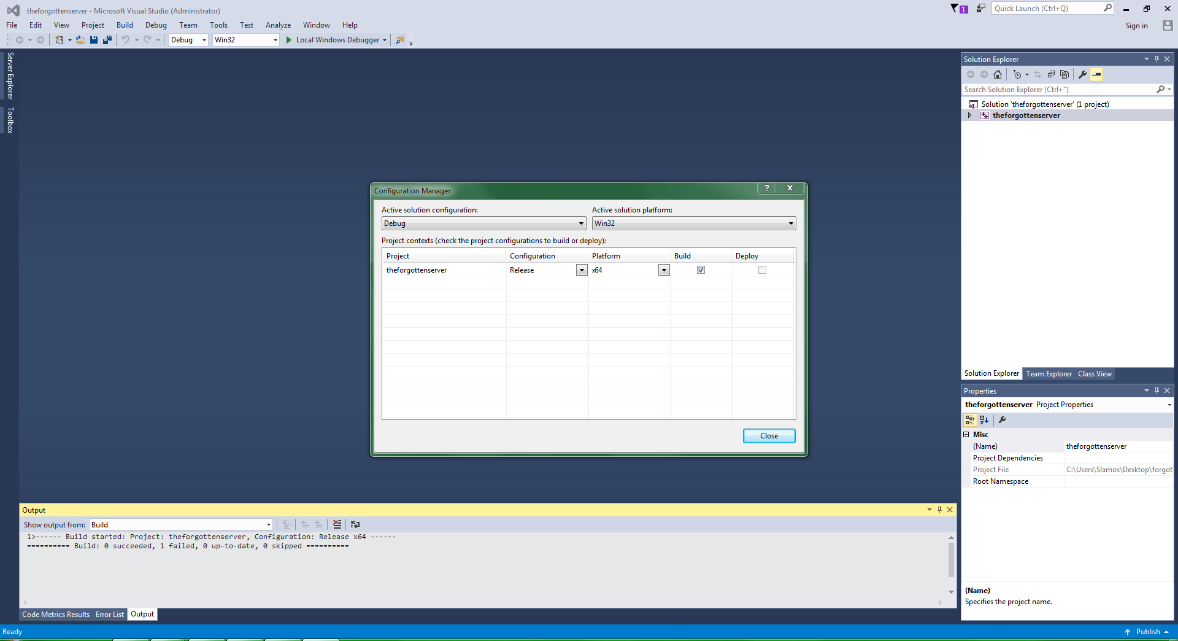Click the Output panel vertical scrollbar
Image resolution: width=1178 pixels, height=641 pixels.
pos(951,560)
